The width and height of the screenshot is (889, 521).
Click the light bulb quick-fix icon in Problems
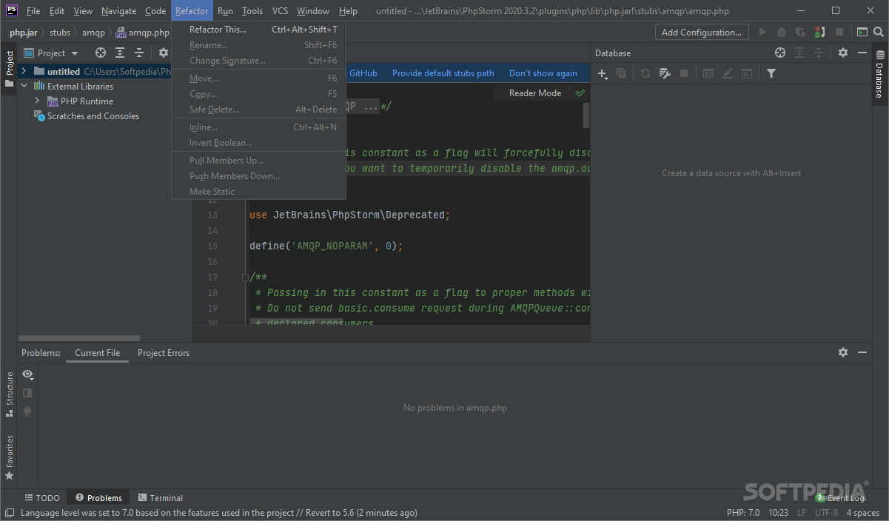[x=27, y=412]
